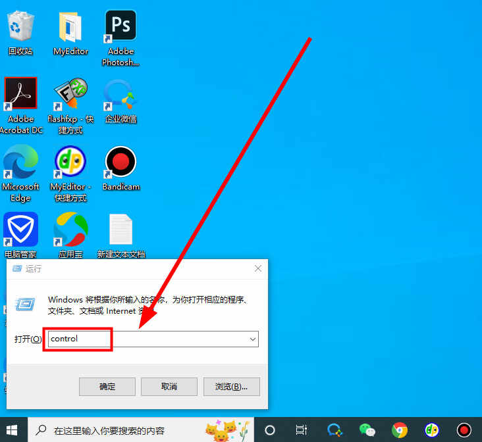This screenshot has height=442, width=482.
Task: Select the flashfxp shortcut icon
Action: [x=70, y=95]
